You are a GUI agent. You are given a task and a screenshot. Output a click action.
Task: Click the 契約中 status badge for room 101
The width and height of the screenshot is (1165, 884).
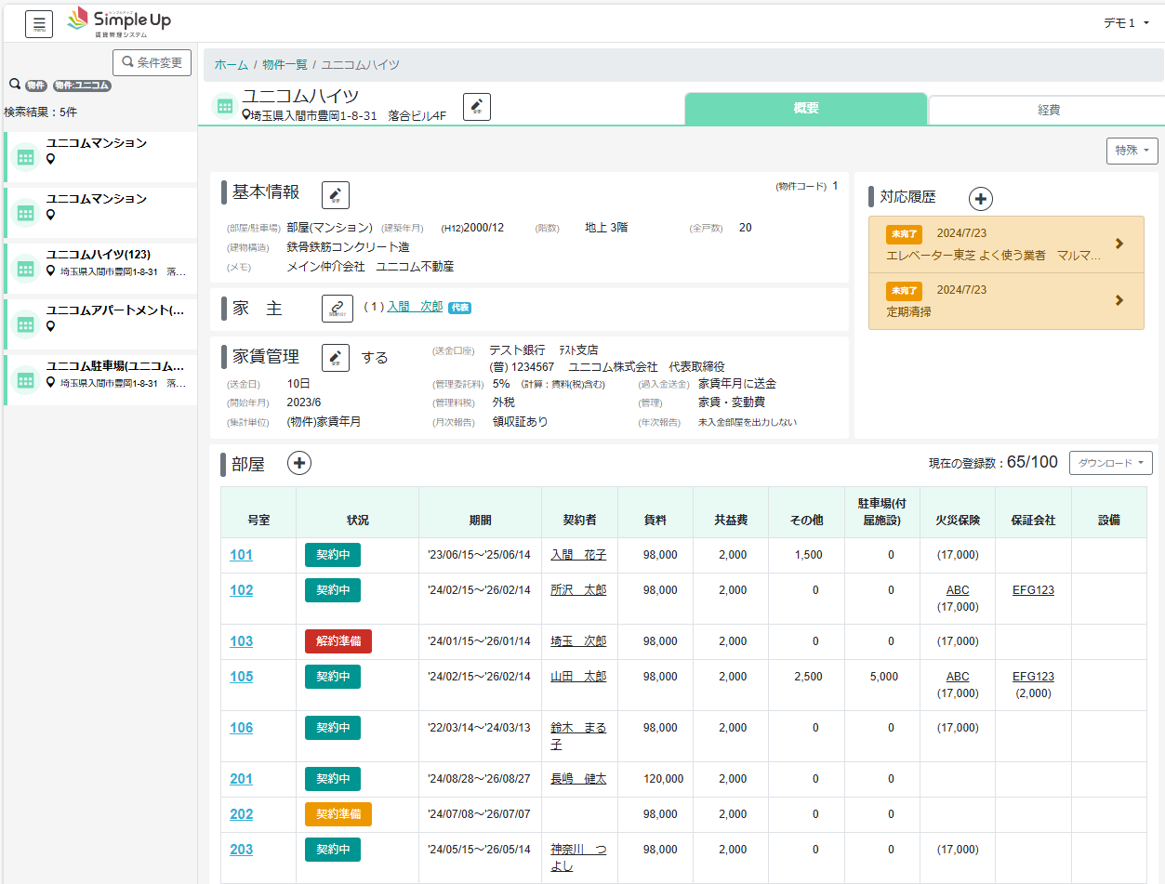click(333, 555)
